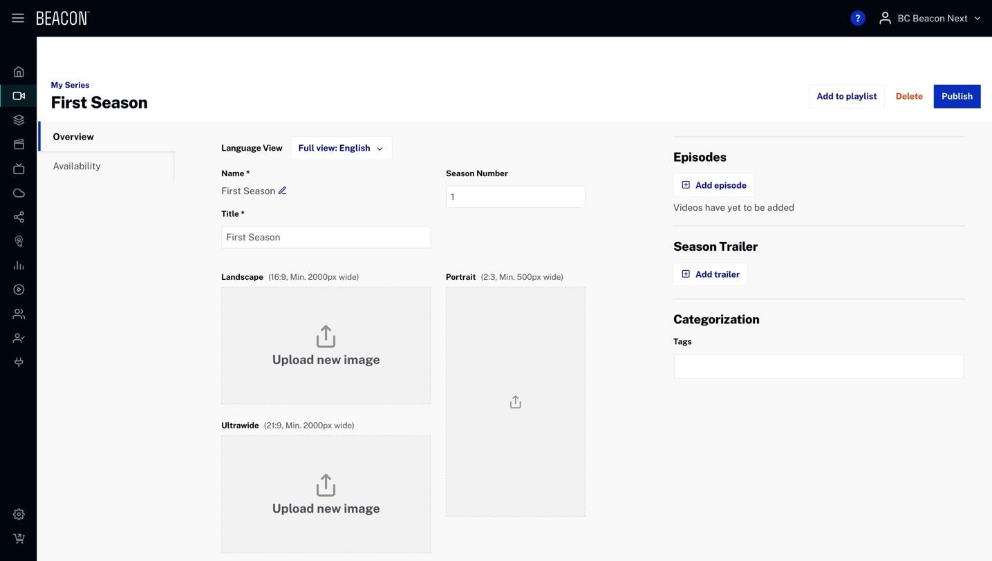Open the circled play sidebar icon
The image size is (992, 561).
(x=19, y=289)
